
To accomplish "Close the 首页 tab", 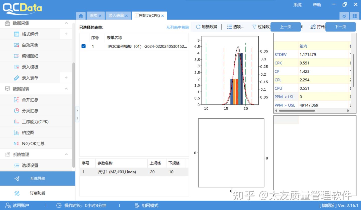I will coord(100,16).
